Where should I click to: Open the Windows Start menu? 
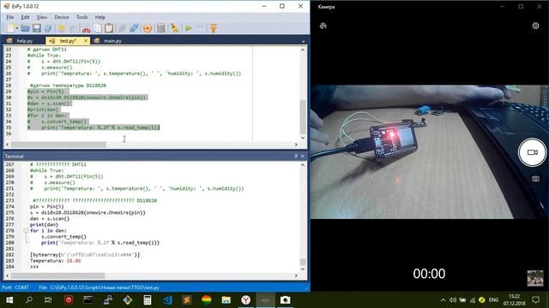9,300
